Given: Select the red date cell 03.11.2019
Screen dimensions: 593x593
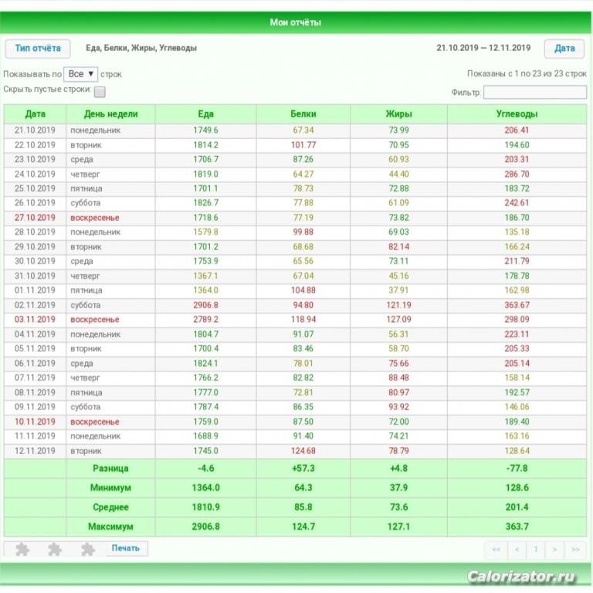Looking at the screenshot, I should click(x=35, y=320).
